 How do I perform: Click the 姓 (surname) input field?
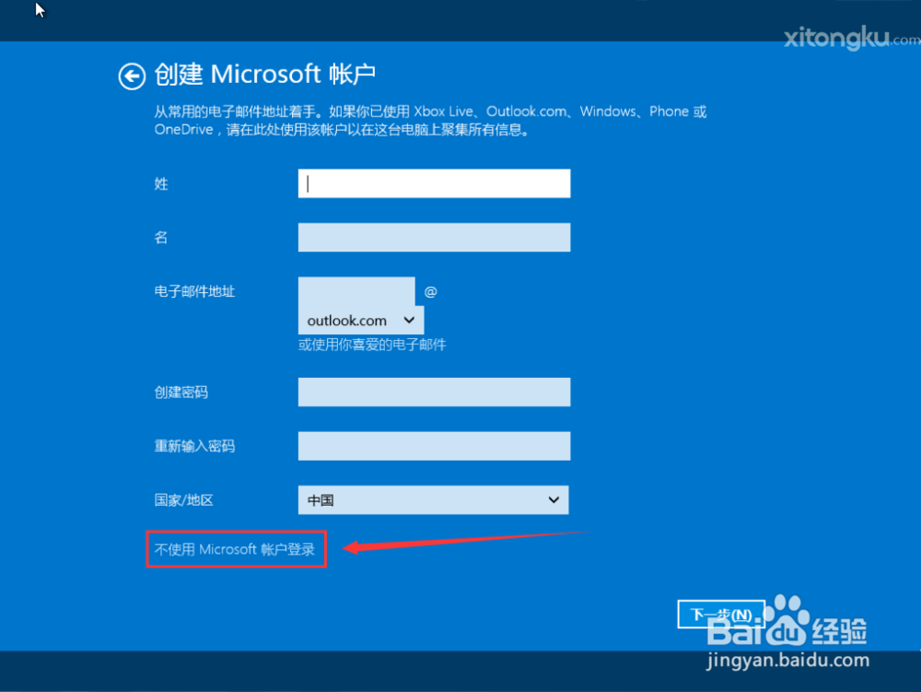tap(434, 183)
